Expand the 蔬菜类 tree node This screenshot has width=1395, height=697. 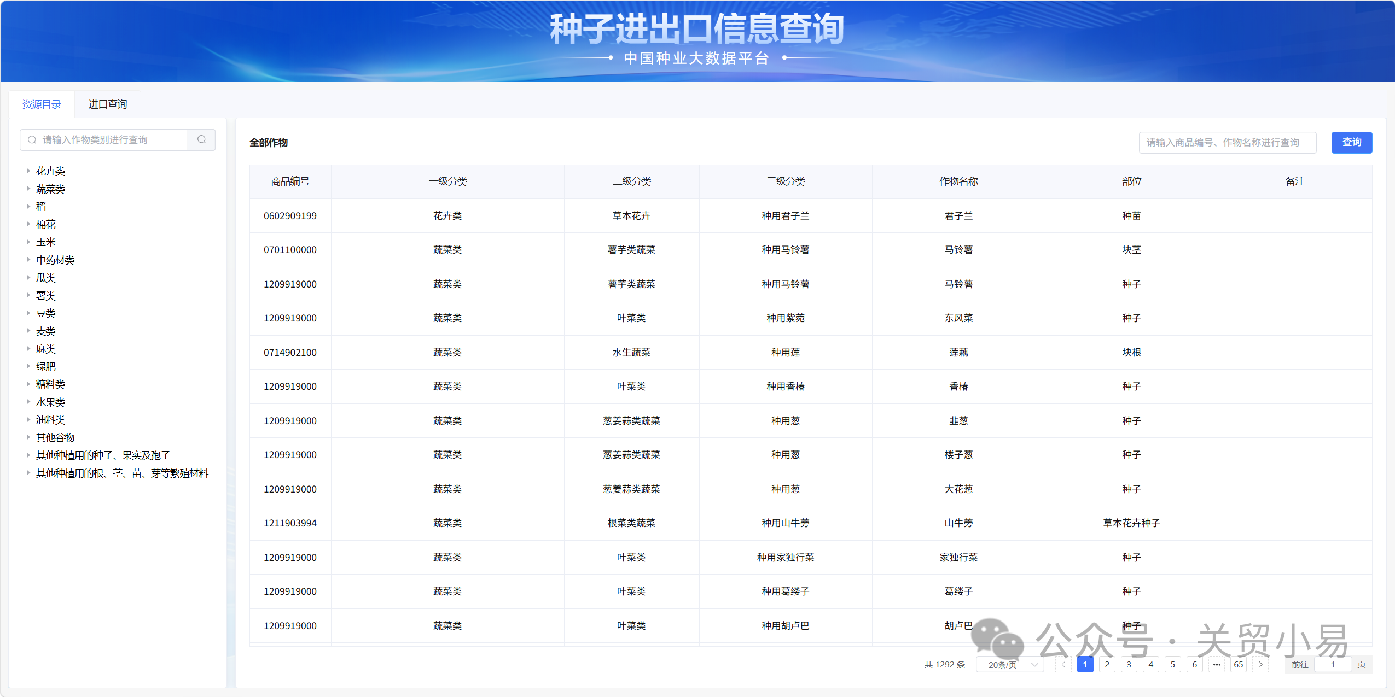28,189
